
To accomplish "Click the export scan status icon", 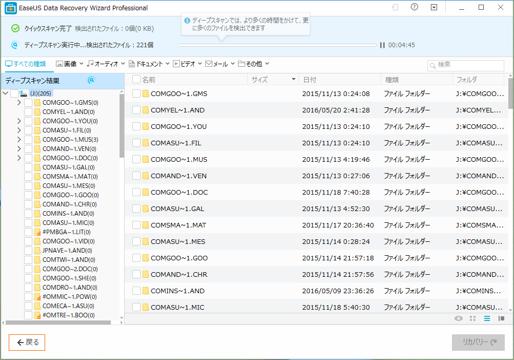I will pos(395,7).
